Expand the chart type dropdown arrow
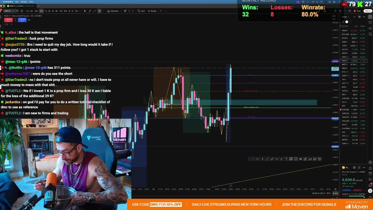Image resolution: width=373 pixels, height=210 pixels. (103, 11)
